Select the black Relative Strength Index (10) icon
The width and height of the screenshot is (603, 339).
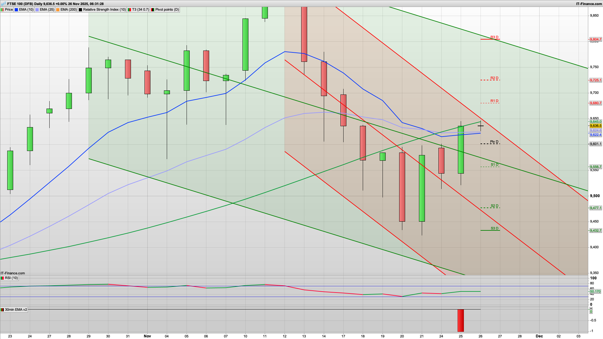pos(80,9)
